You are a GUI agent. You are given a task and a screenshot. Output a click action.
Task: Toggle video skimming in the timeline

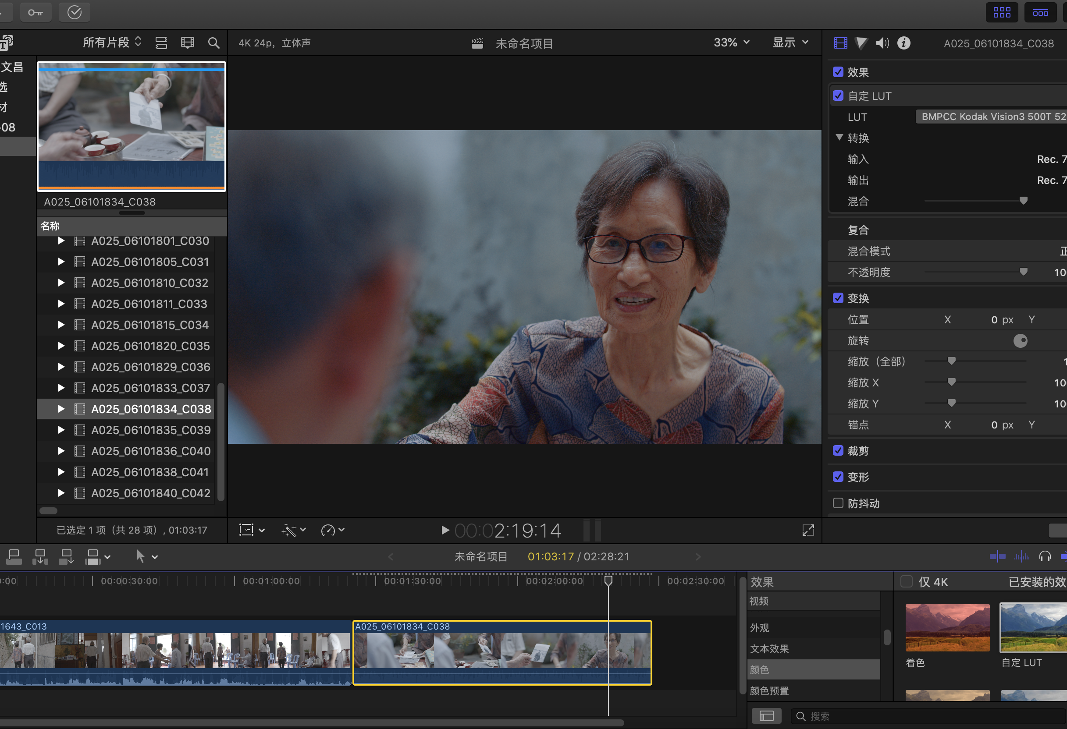(x=997, y=557)
